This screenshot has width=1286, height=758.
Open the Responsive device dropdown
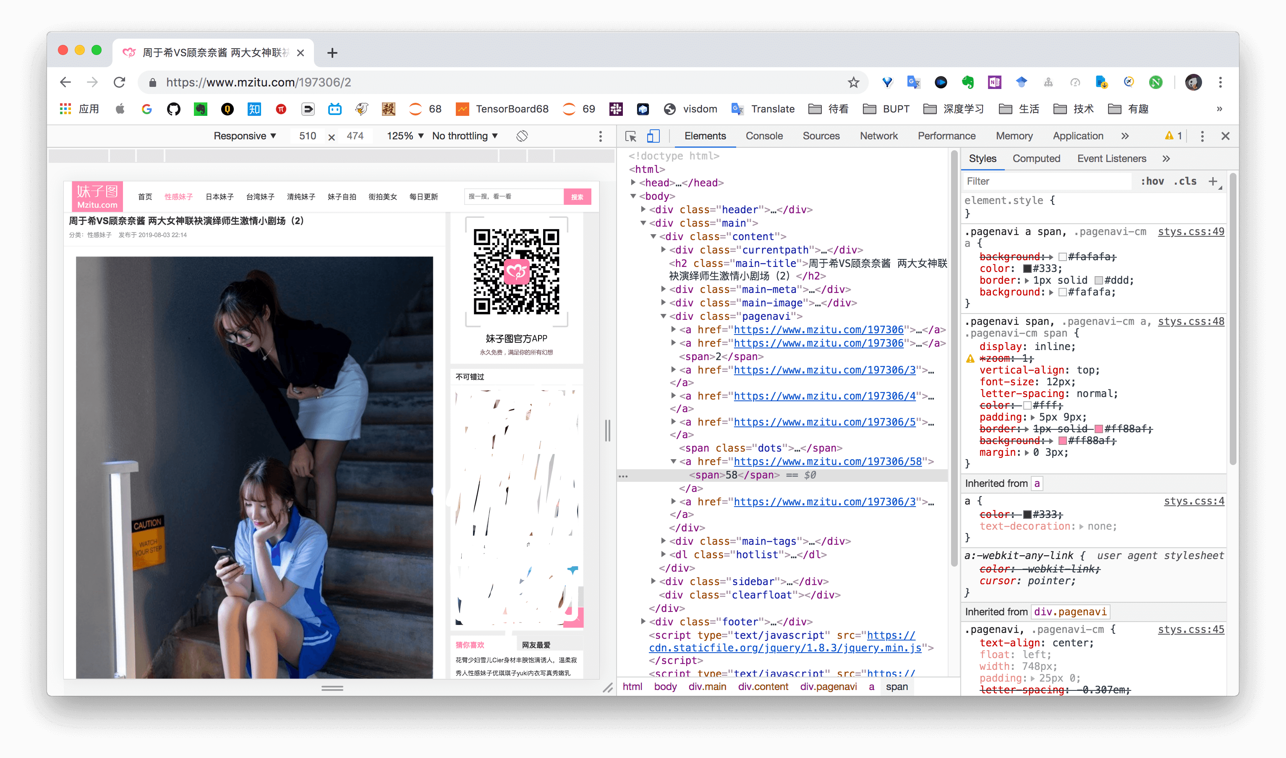click(245, 136)
